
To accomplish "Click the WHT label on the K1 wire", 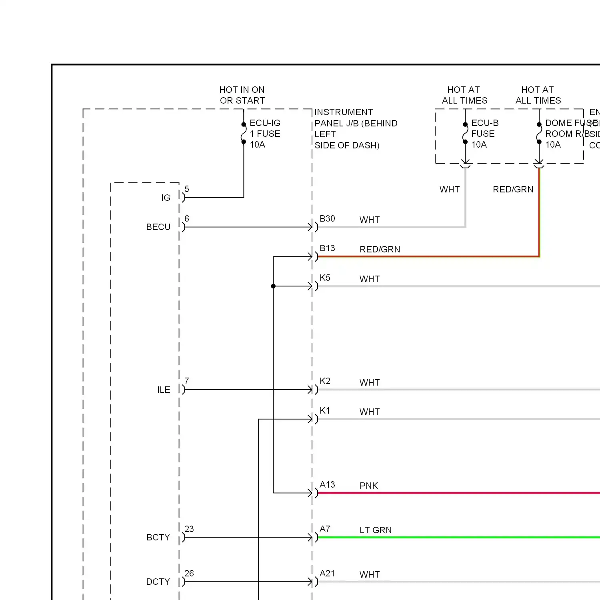I will pyautogui.click(x=369, y=412).
